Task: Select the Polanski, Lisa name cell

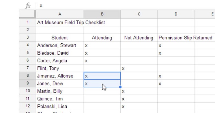Action: (60, 107)
